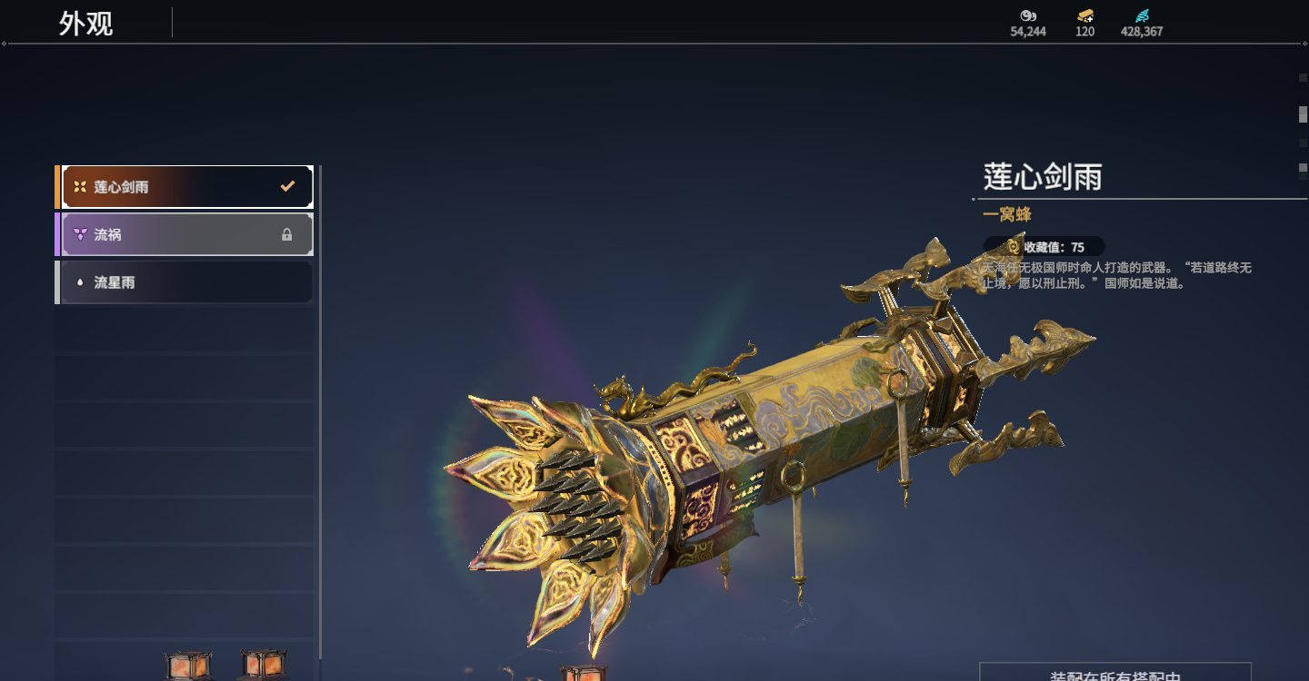Click the orange rarity icon beside 莲心剑雨
The height and width of the screenshot is (681, 1309).
point(80,187)
